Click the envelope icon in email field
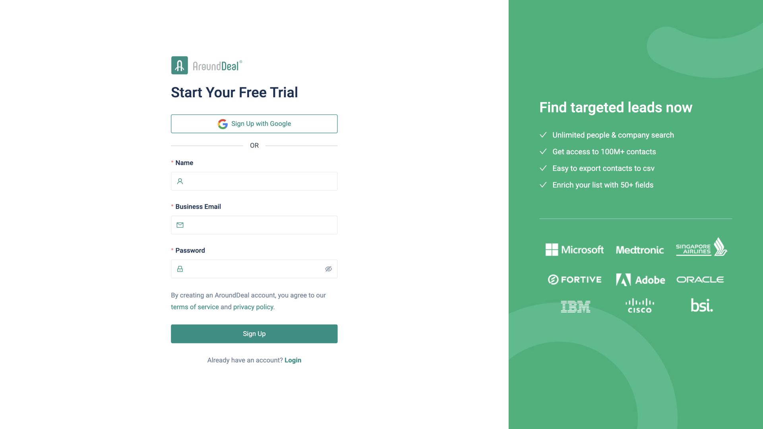Image resolution: width=763 pixels, height=429 pixels. [180, 225]
